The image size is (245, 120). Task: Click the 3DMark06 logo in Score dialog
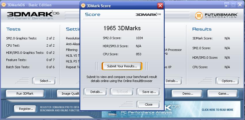(x=148, y=14)
